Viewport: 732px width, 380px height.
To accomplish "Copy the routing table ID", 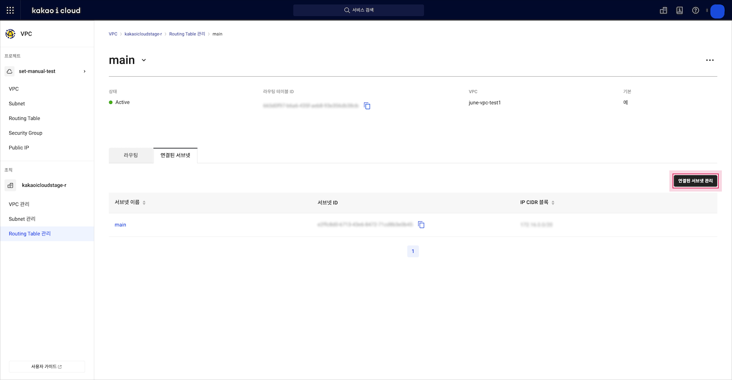I will (x=367, y=106).
